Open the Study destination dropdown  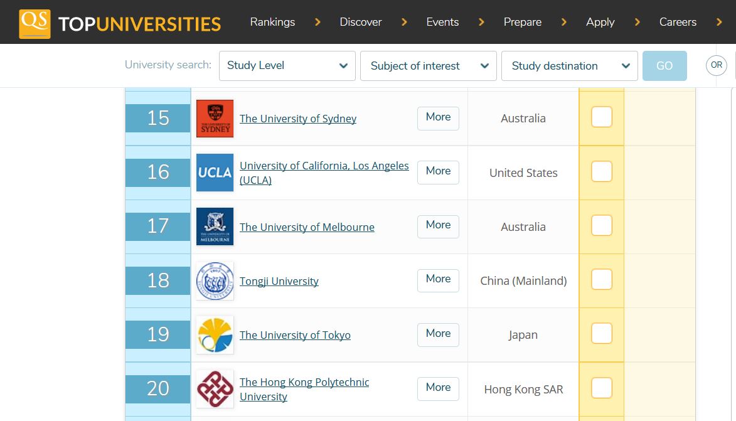[x=569, y=65]
